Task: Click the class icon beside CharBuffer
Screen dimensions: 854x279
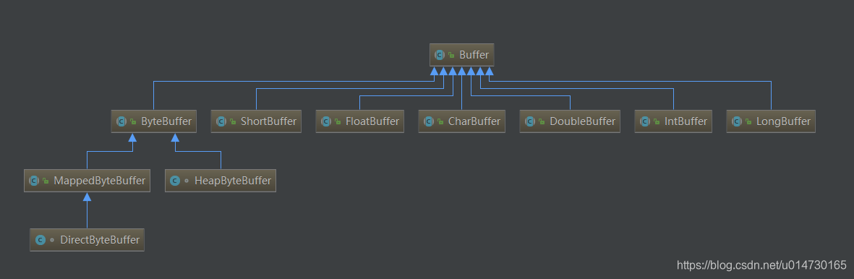Action: 429,121
